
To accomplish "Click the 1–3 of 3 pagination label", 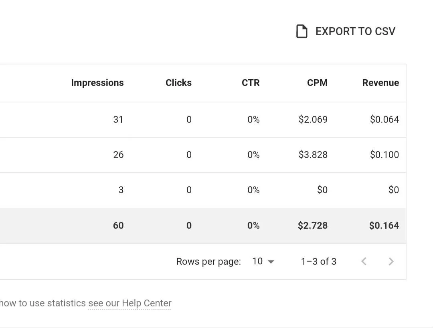I will pos(318,261).
